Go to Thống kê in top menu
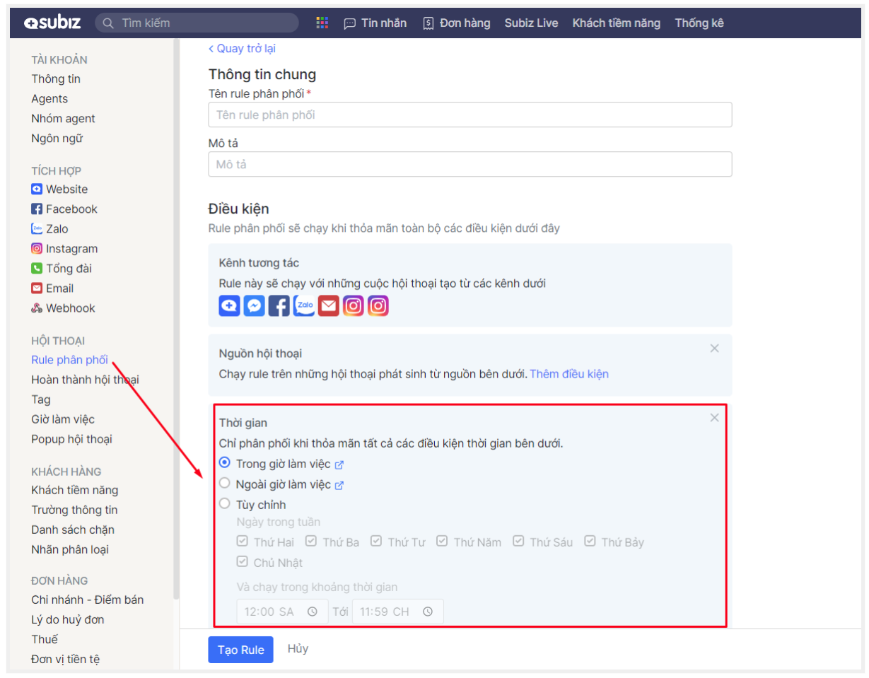 click(699, 23)
